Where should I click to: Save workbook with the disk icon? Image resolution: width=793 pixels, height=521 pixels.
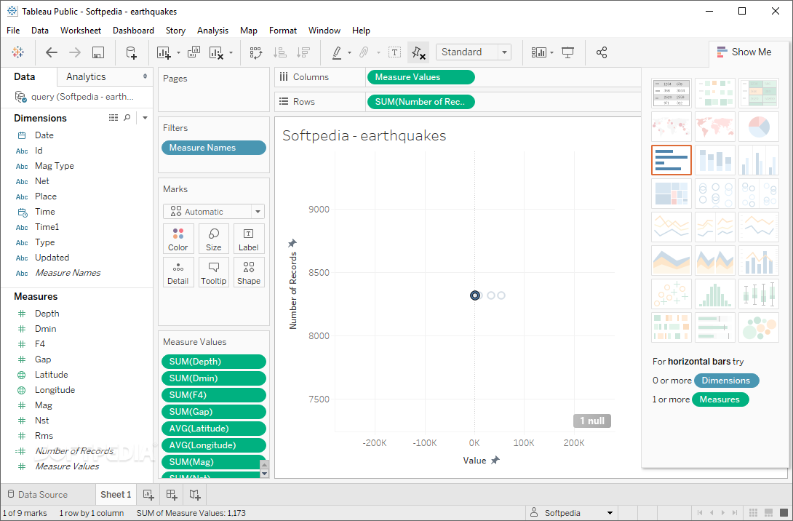[98, 52]
